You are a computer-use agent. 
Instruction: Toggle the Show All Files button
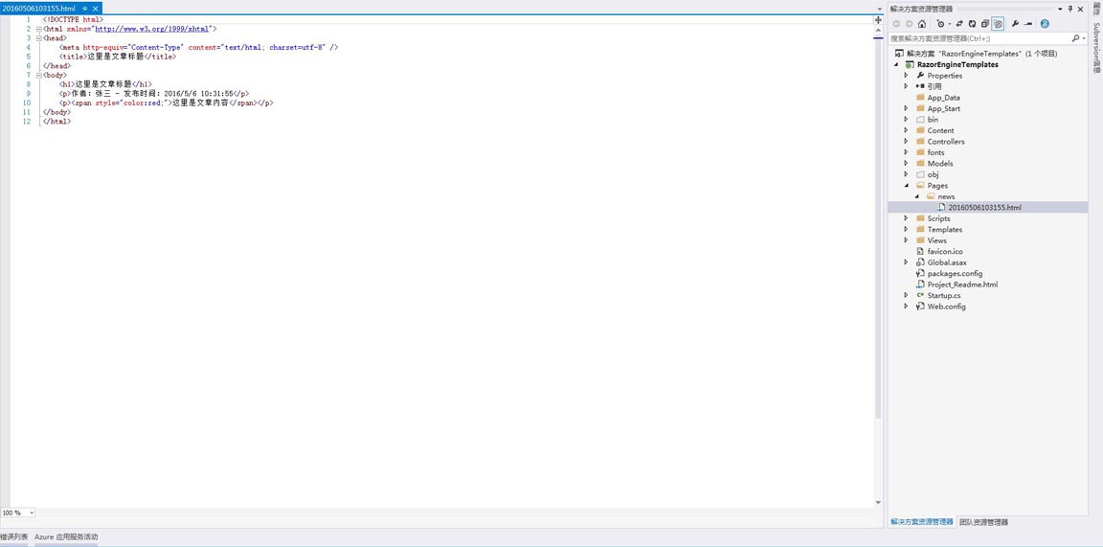pyautogui.click(x=998, y=24)
